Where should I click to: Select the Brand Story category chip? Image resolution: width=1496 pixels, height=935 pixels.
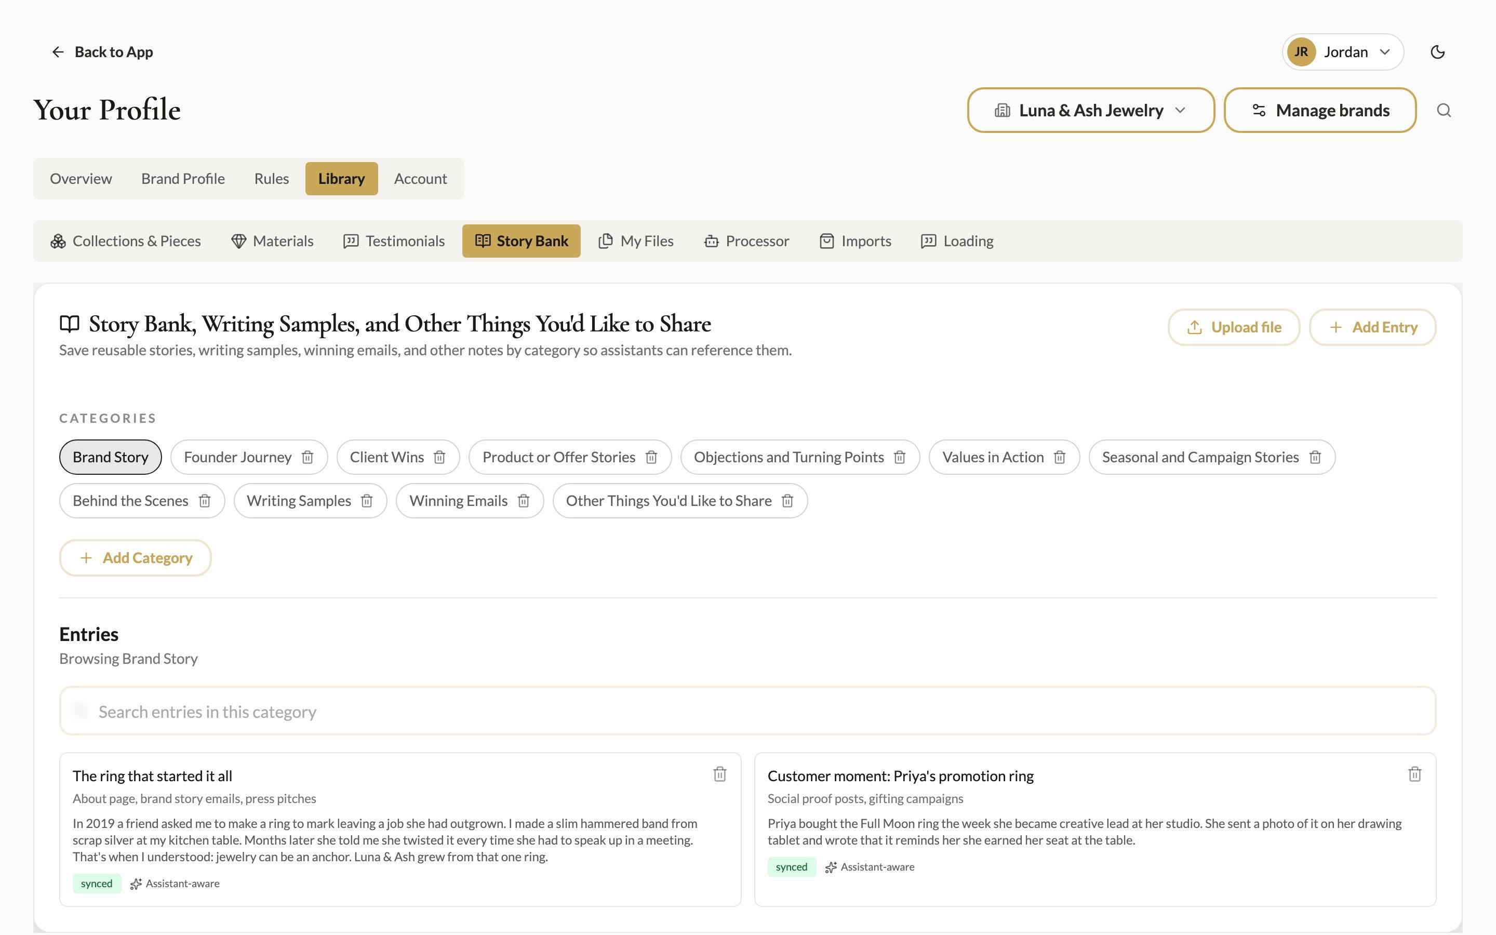pos(111,457)
